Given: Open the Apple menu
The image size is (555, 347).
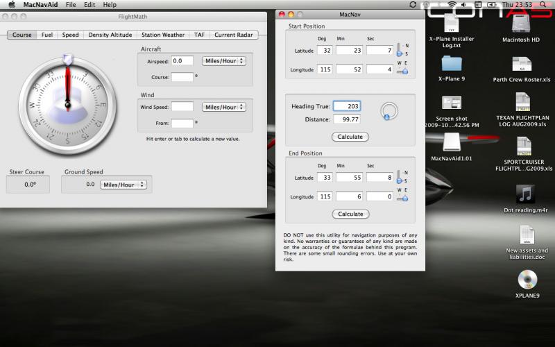Looking at the screenshot, I should (x=12, y=5).
